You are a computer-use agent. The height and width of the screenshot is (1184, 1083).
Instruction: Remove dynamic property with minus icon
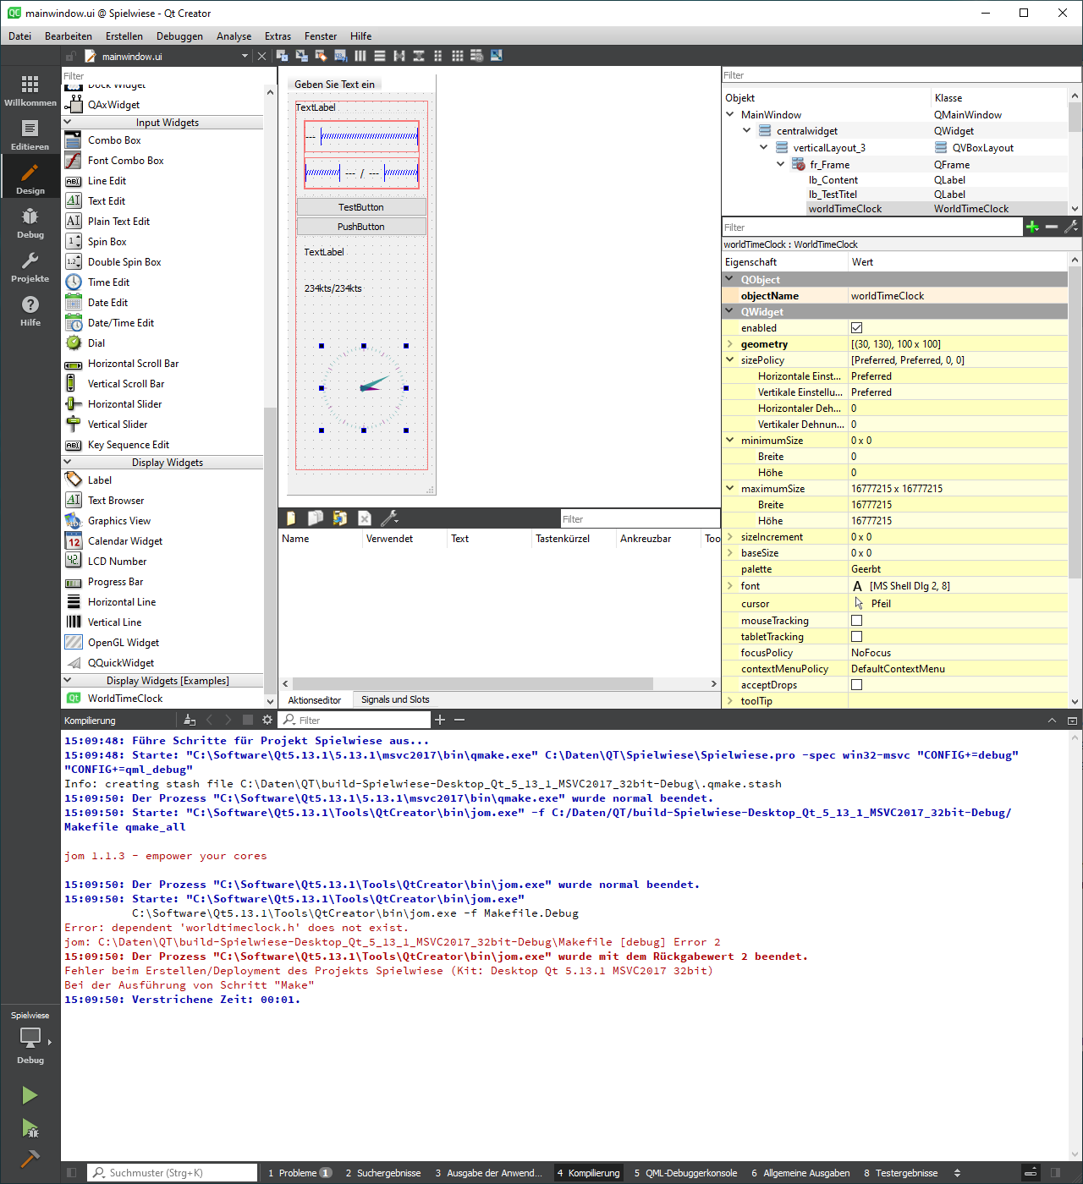click(1052, 227)
